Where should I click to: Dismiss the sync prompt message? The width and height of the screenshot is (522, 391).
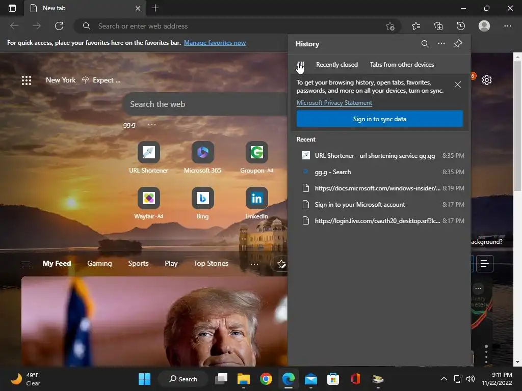pyautogui.click(x=458, y=85)
